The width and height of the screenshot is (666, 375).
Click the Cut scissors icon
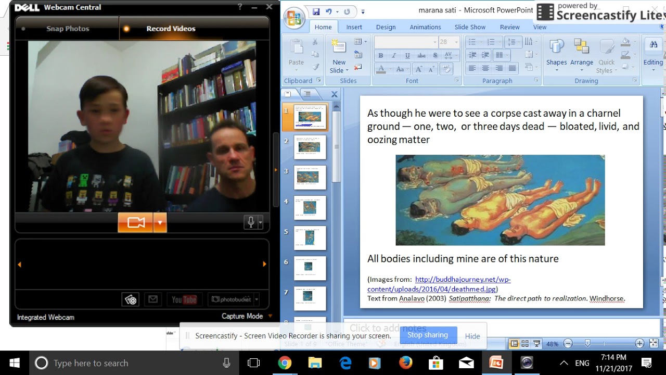(315, 42)
